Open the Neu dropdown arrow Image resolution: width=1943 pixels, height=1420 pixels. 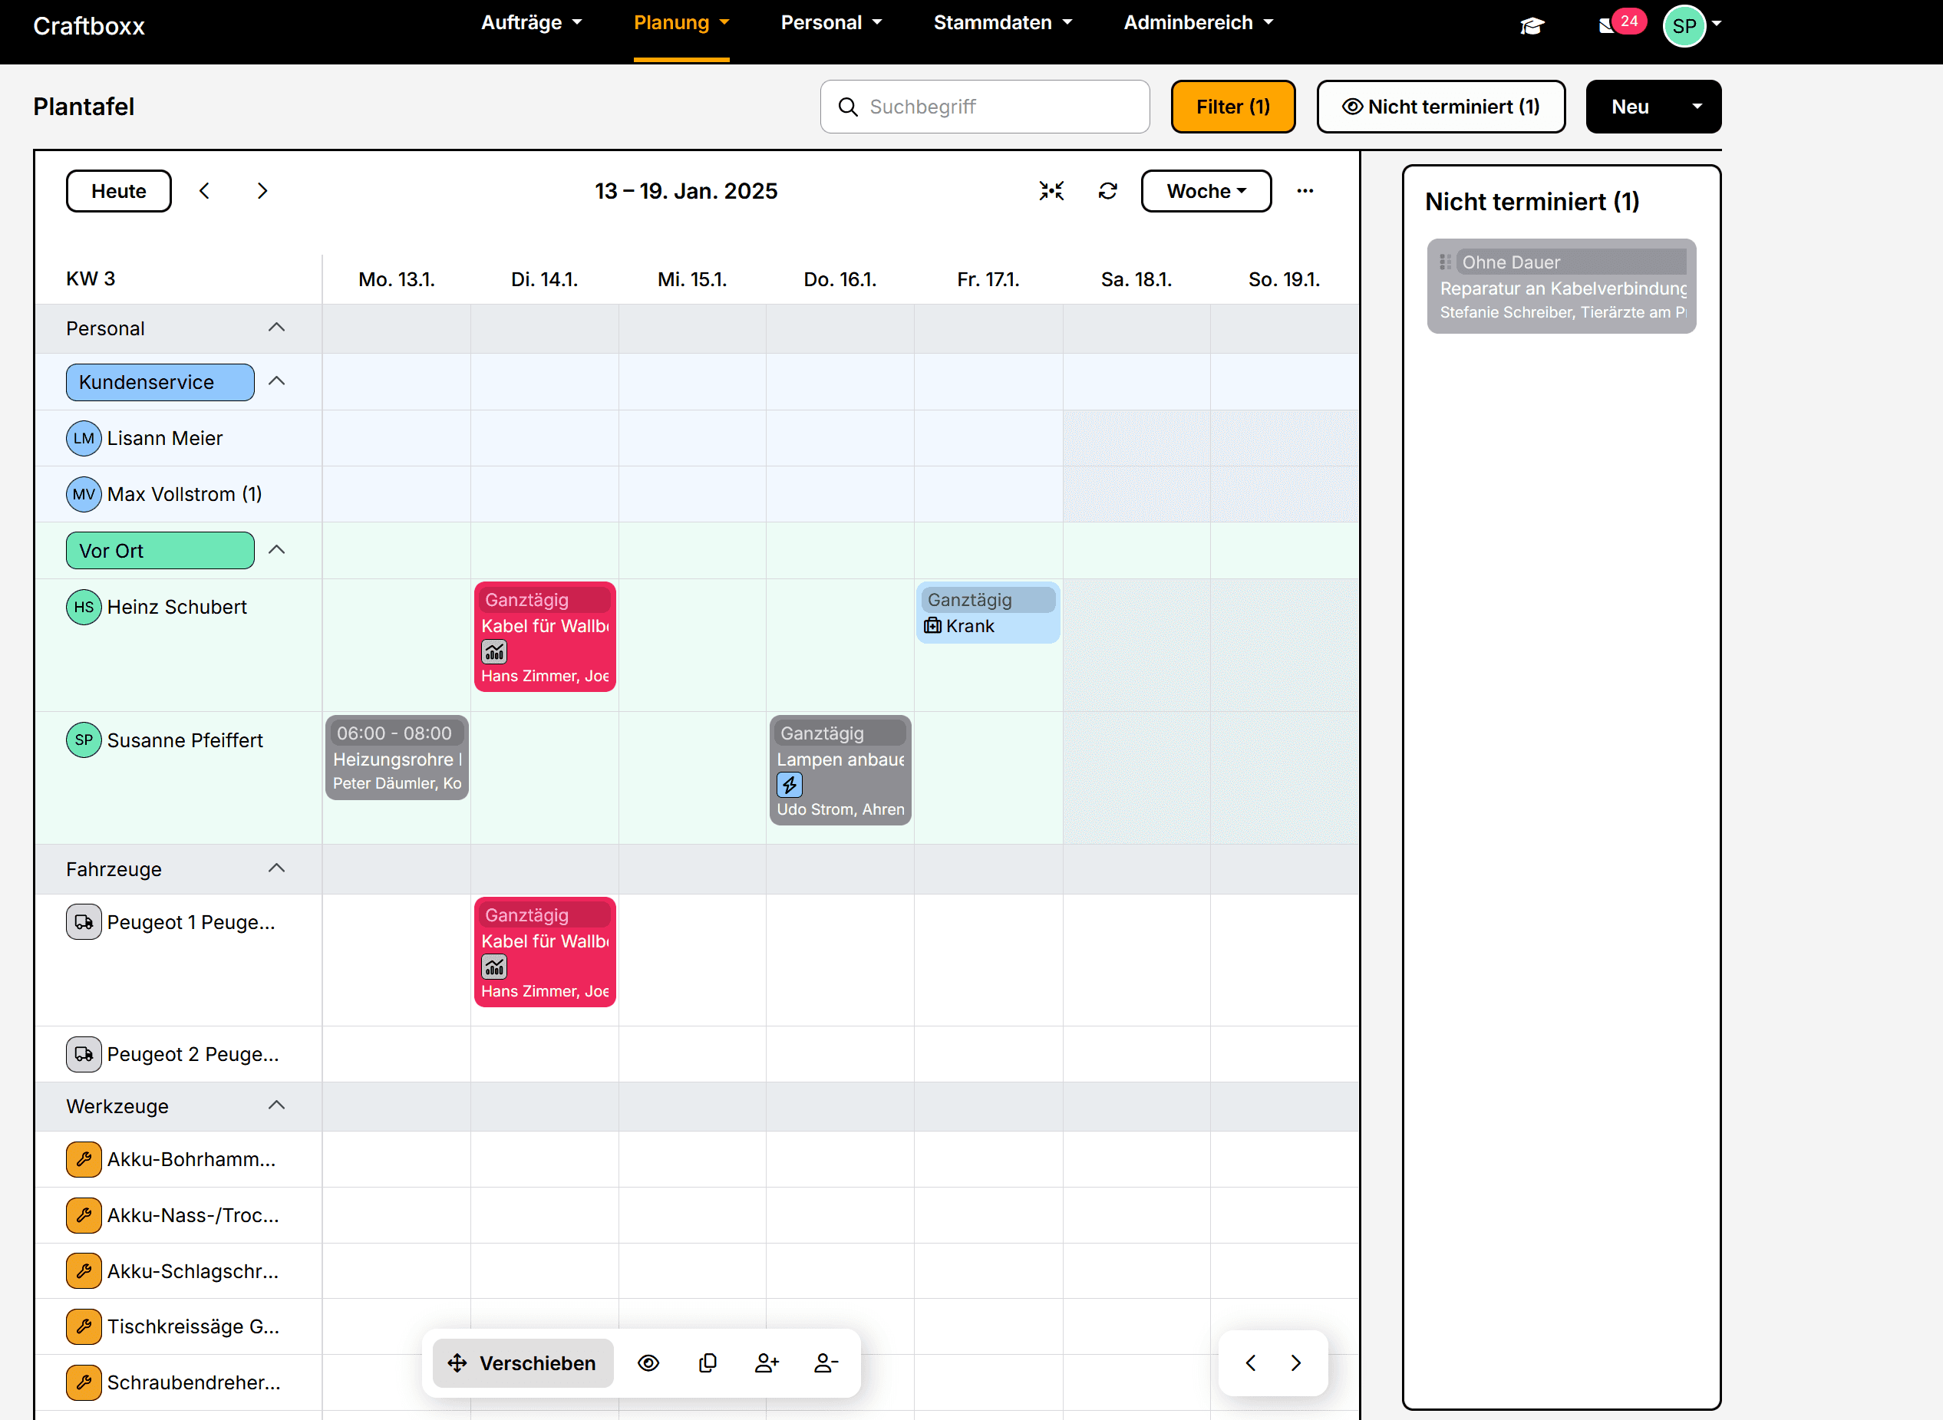click(x=1698, y=106)
